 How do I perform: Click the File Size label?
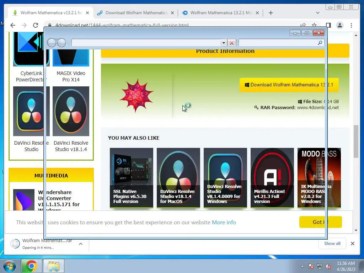(x=312, y=101)
